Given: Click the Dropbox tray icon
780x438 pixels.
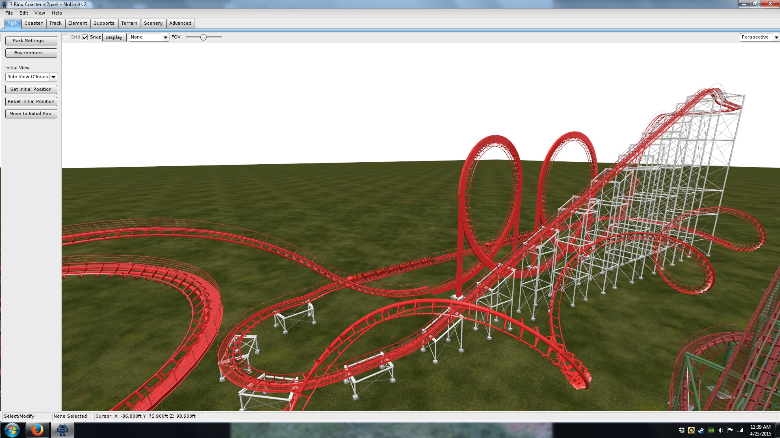Looking at the screenshot, I should pyautogui.click(x=682, y=430).
